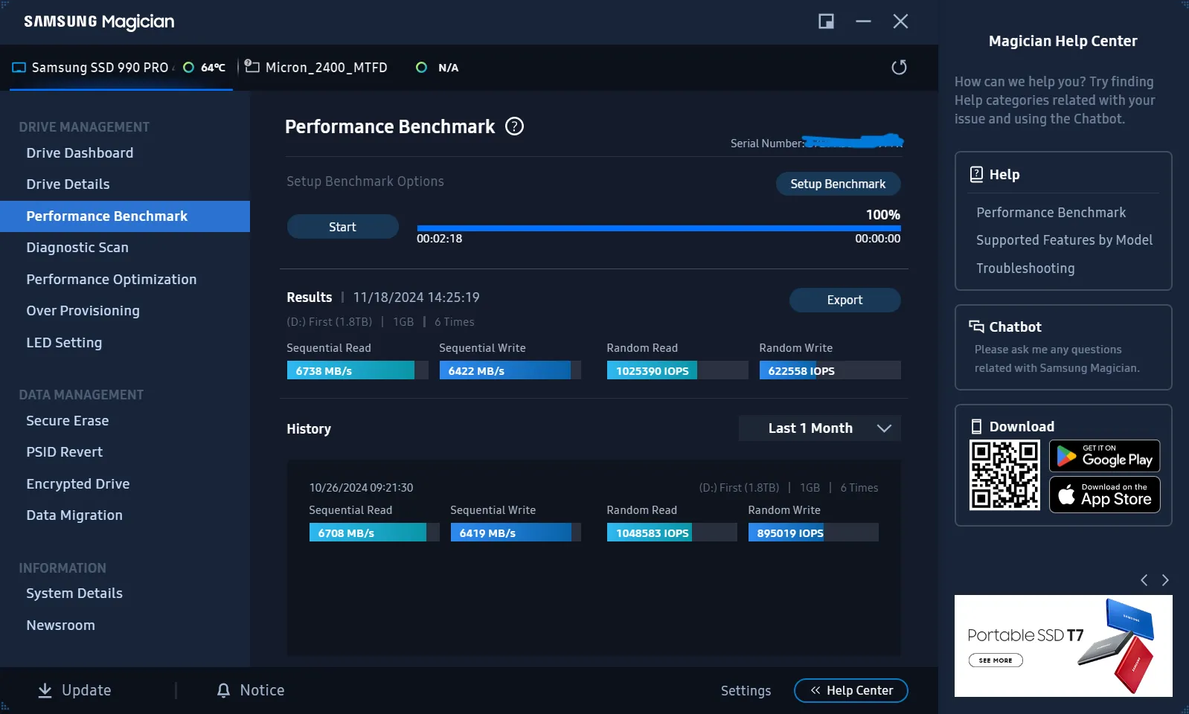The image size is (1189, 714).
Task: Open the Notice bell icon
Action: pyautogui.click(x=223, y=690)
